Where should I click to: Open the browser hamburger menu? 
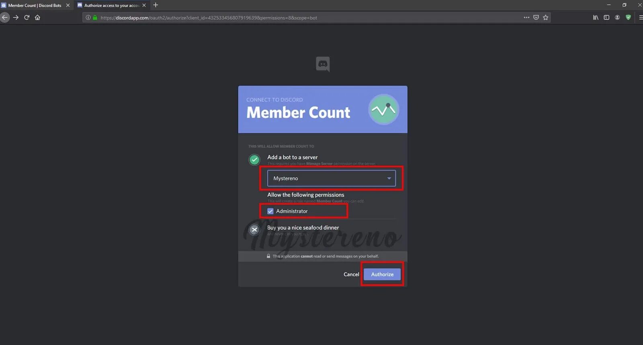641,17
